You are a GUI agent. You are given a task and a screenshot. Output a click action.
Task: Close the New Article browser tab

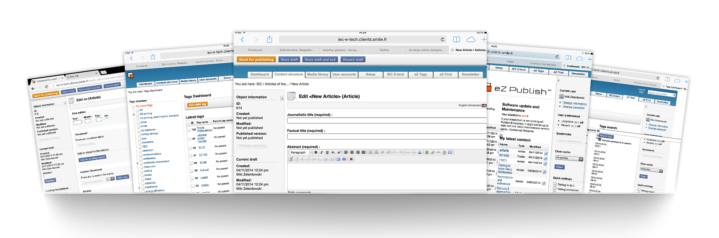tap(452, 50)
